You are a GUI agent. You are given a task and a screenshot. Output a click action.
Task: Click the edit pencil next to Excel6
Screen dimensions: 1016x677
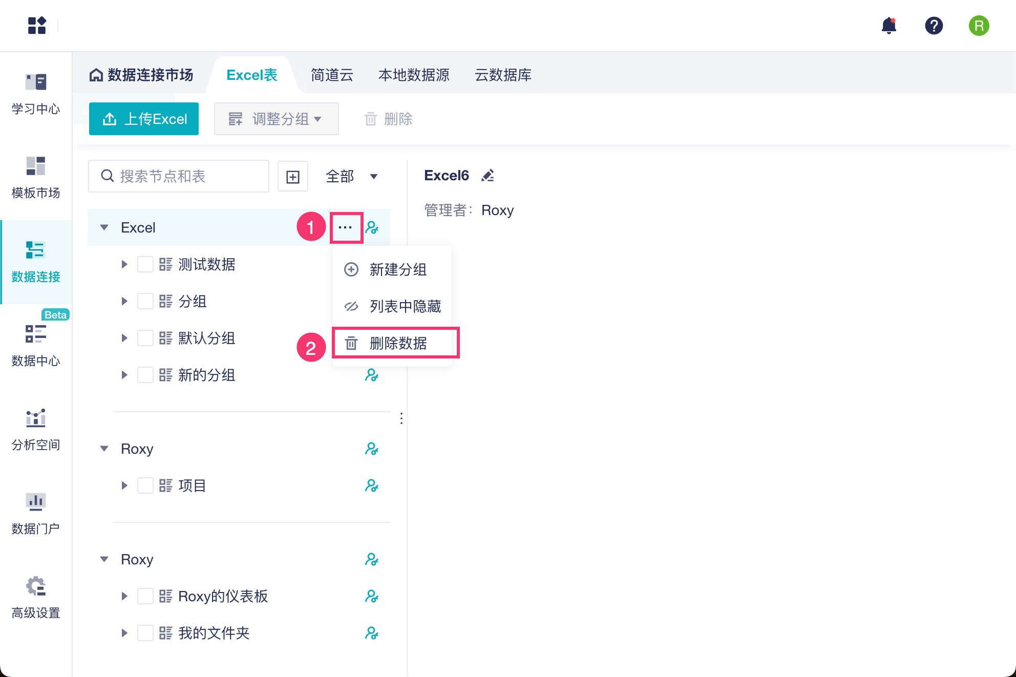point(488,176)
